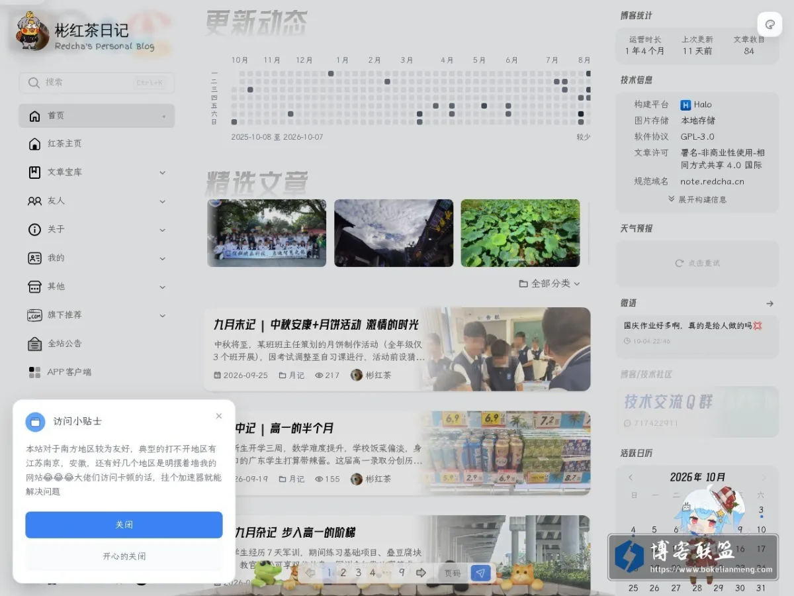The image size is (794, 596).
Task: Click the 搜索 search field
Action: (x=97, y=83)
